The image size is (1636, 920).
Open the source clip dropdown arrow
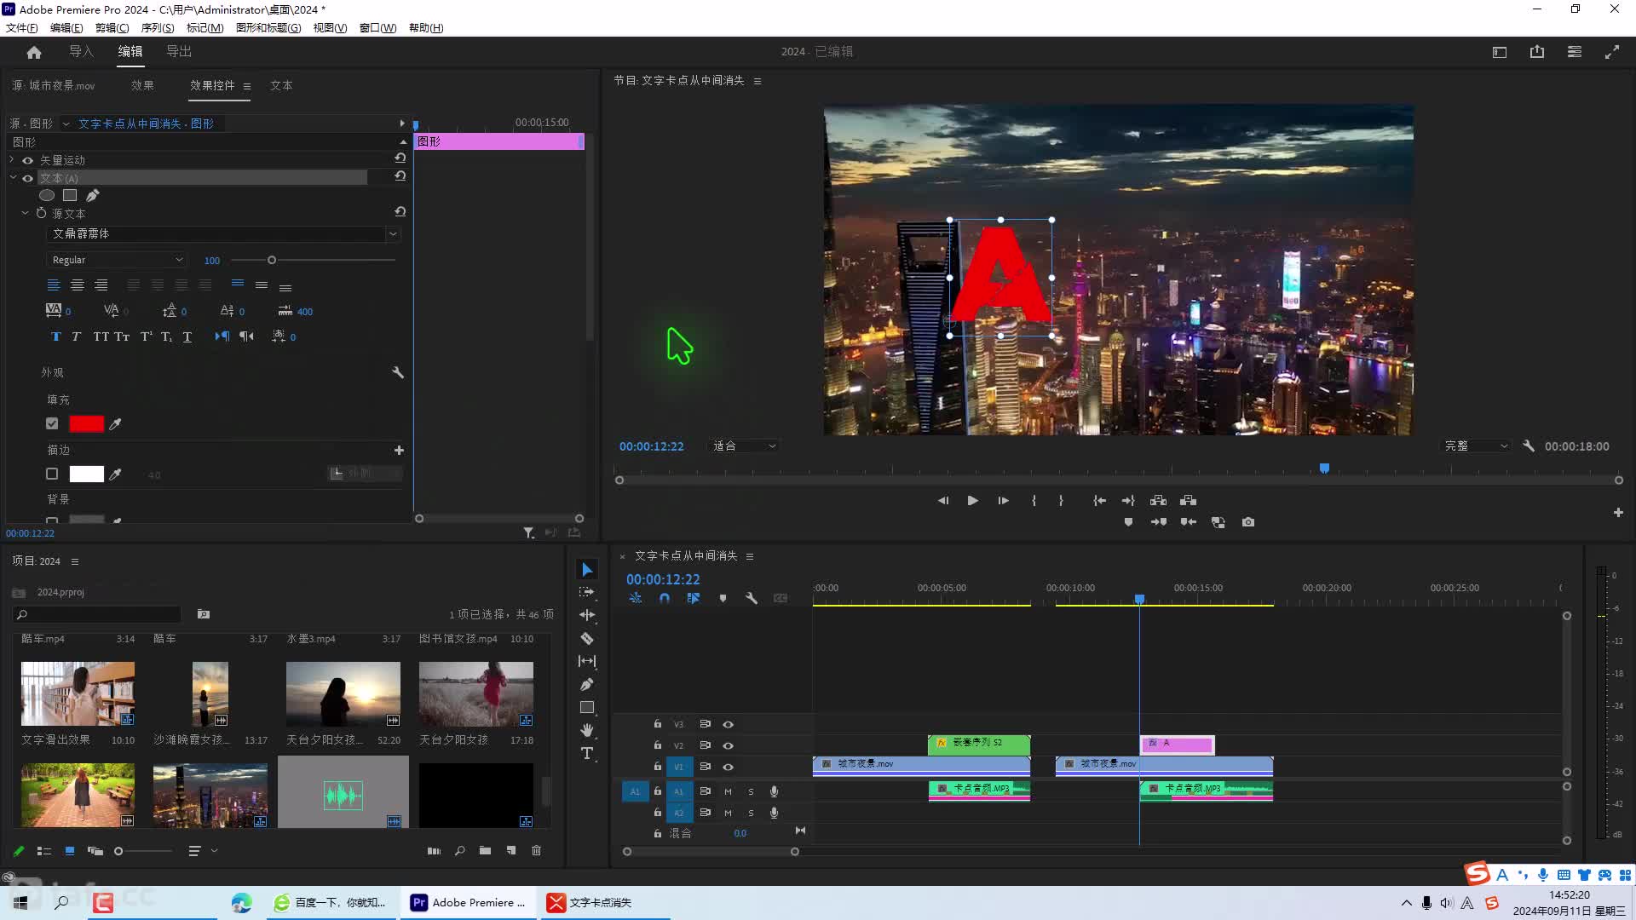(66, 124)
